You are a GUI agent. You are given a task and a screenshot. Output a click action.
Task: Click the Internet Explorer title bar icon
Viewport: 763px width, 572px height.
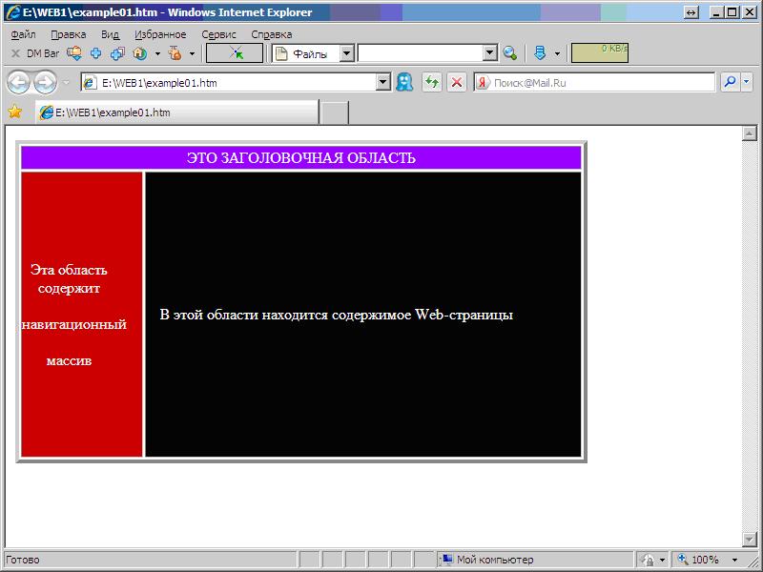[13, 12]
